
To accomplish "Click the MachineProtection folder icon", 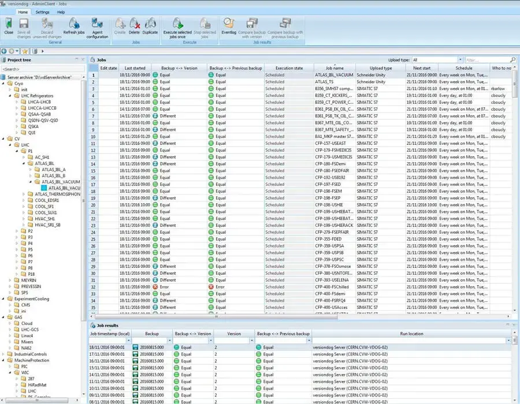I will coord(10,360).
